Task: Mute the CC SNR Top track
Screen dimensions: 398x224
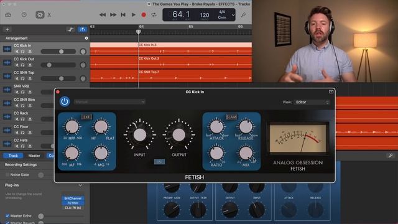Action: [17, 78]
